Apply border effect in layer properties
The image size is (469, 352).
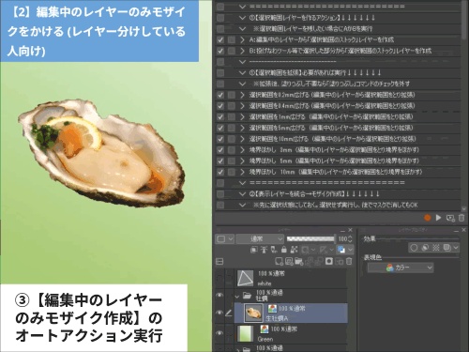point(414,248)
